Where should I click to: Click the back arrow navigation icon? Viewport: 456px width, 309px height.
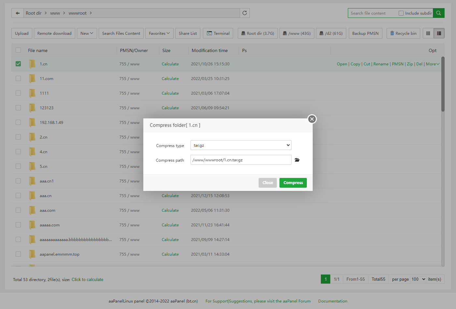(x=18, y=13)
